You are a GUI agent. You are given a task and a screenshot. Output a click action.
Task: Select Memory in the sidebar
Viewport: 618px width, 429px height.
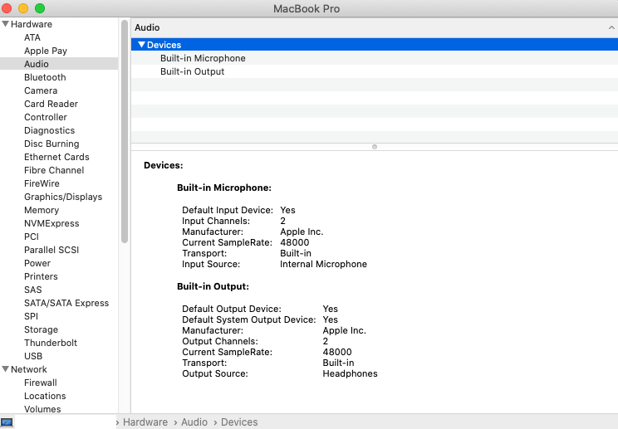coord(42,210)
